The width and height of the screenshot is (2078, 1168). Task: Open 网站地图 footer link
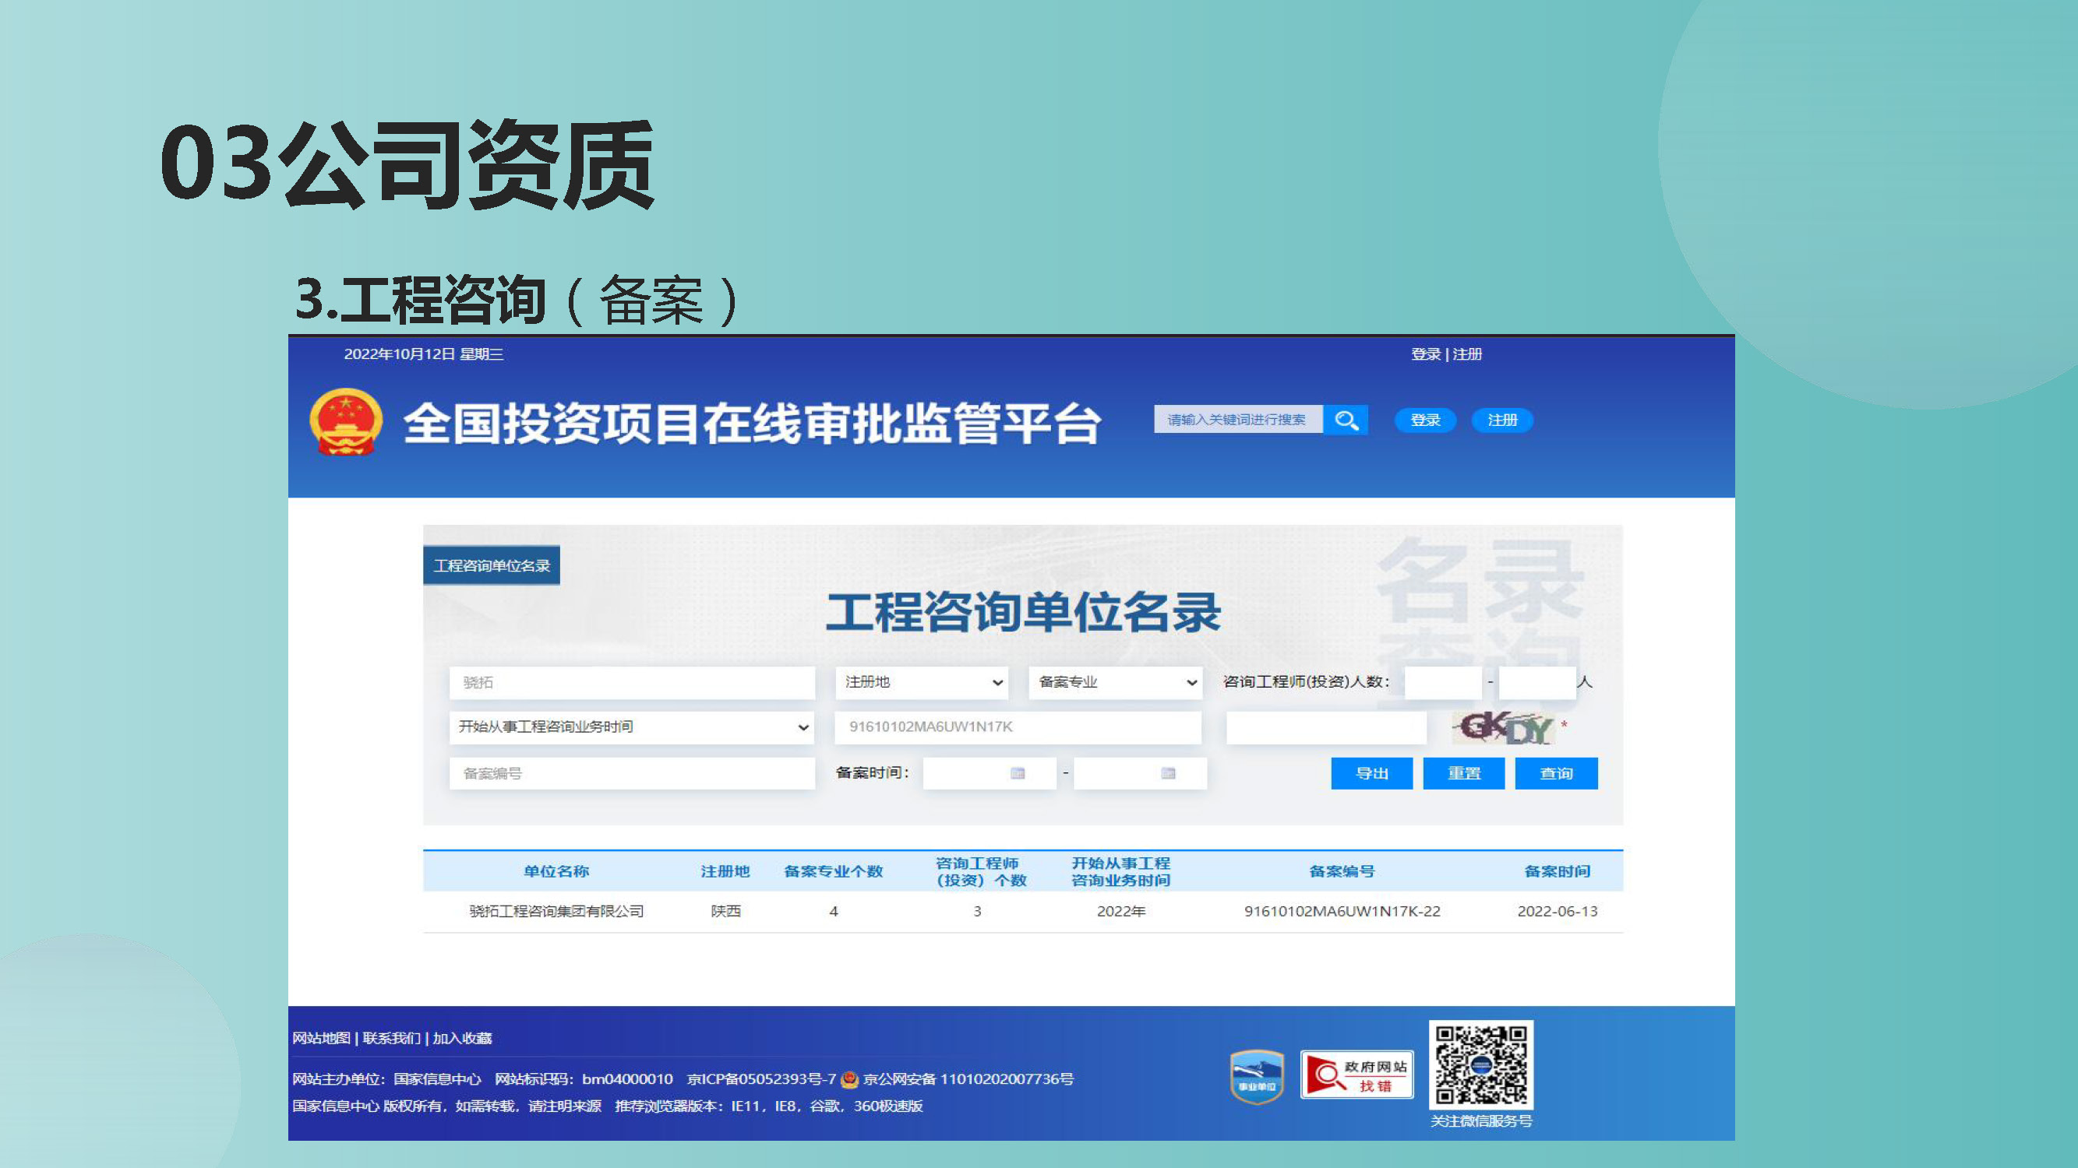click(x=321, y=1038)
